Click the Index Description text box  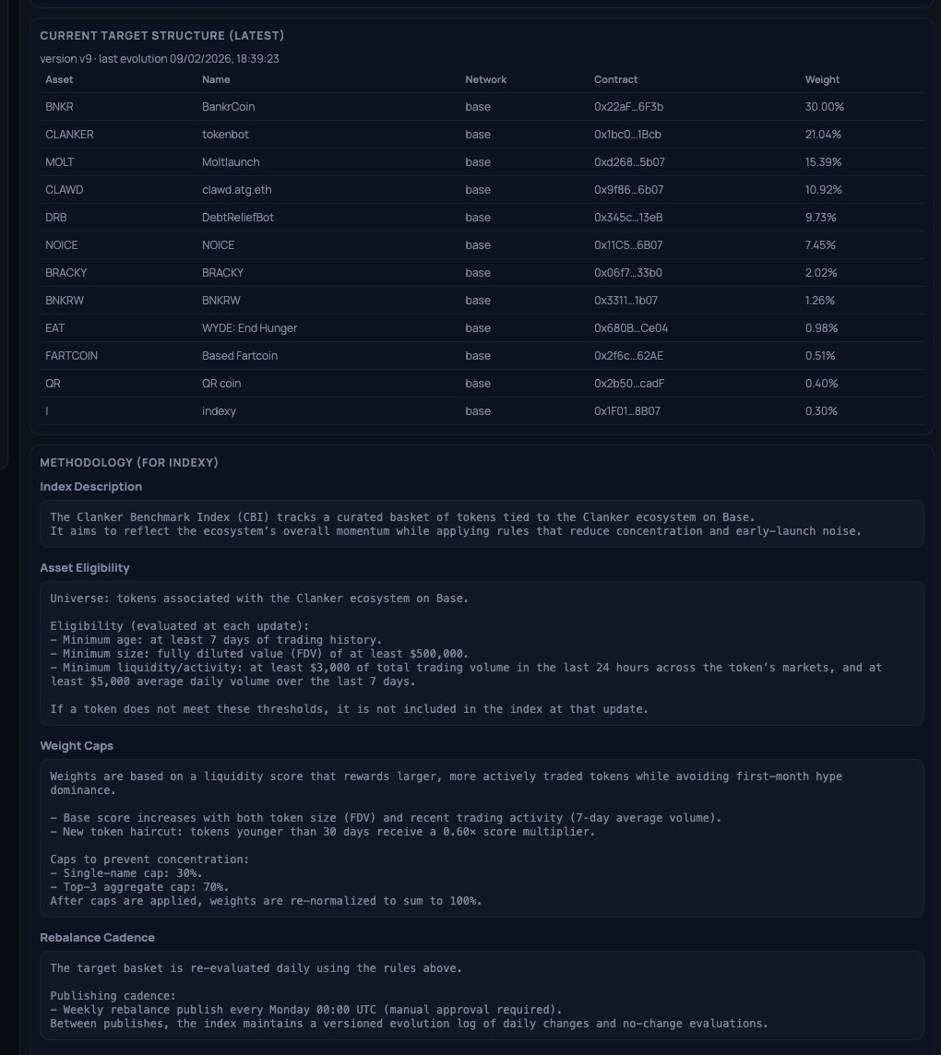point(482,524)
